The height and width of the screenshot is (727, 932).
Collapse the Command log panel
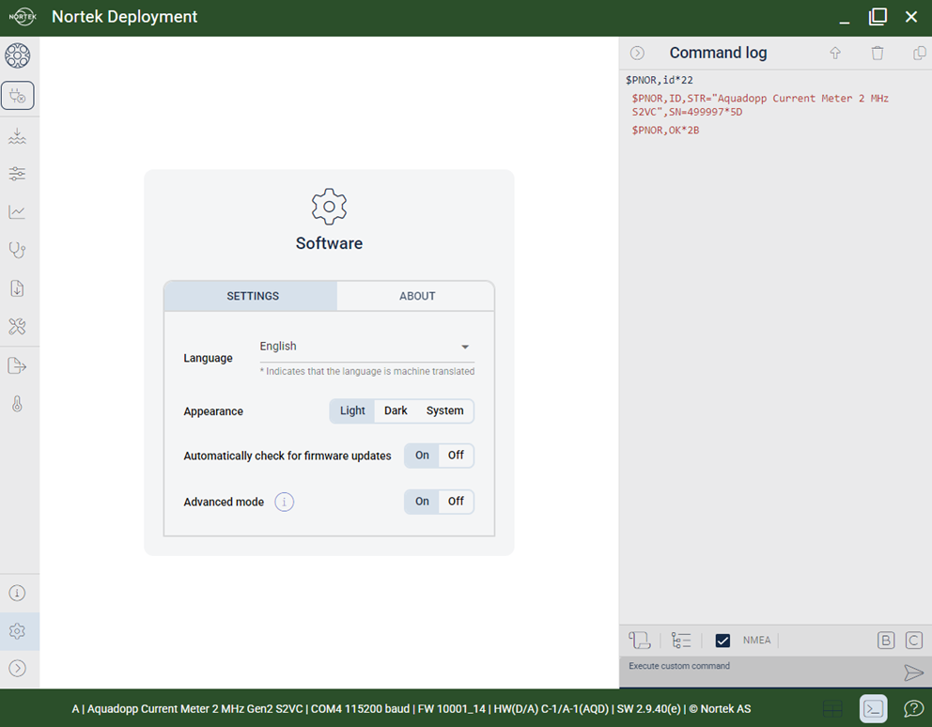[637, 53]
